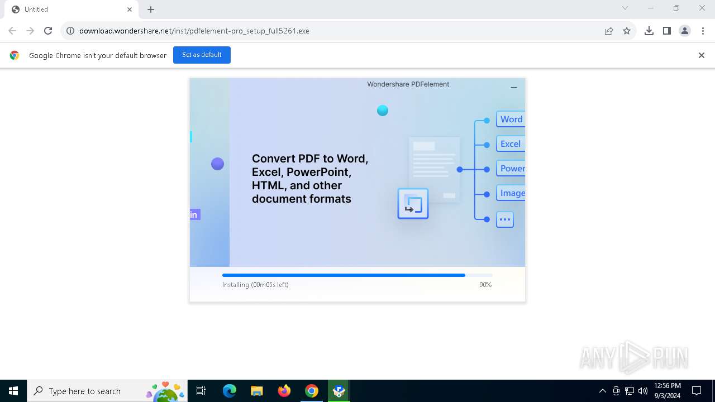
Task: Click the search highlights icon in taskbar search
Action: (165, 392)
